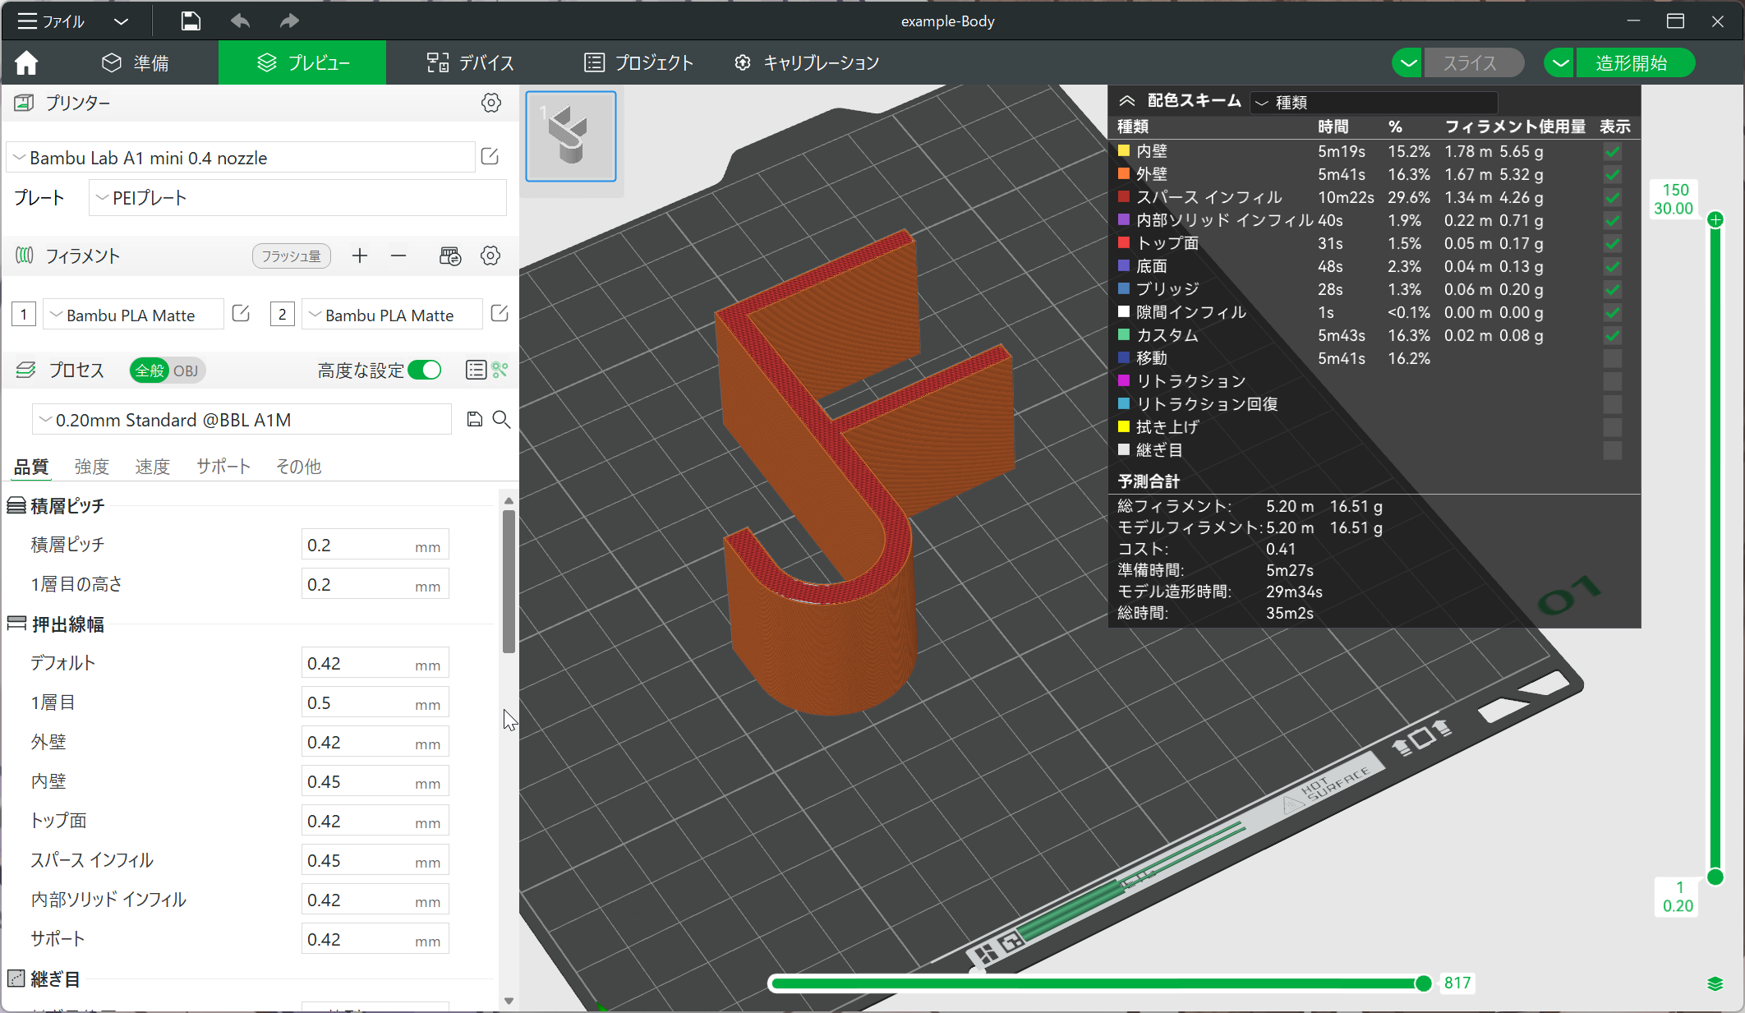The width and height of the screenshot is (1745, 1013).
Task: Switch to the 準備 tab
Action: click(x=136, y=63)
